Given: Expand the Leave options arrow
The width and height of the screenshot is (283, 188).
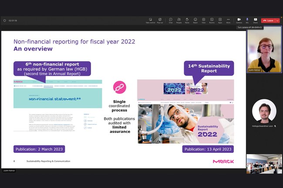Looking at the screenshot, I should coord(278,20).
